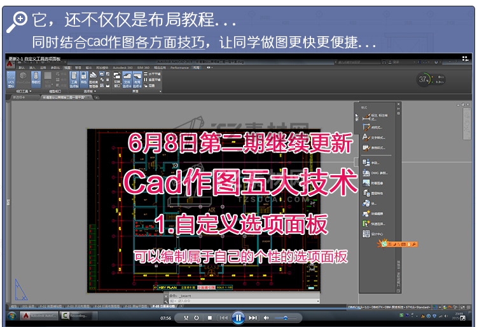Open the tool palette properties icon

click(x=399, y=113)
